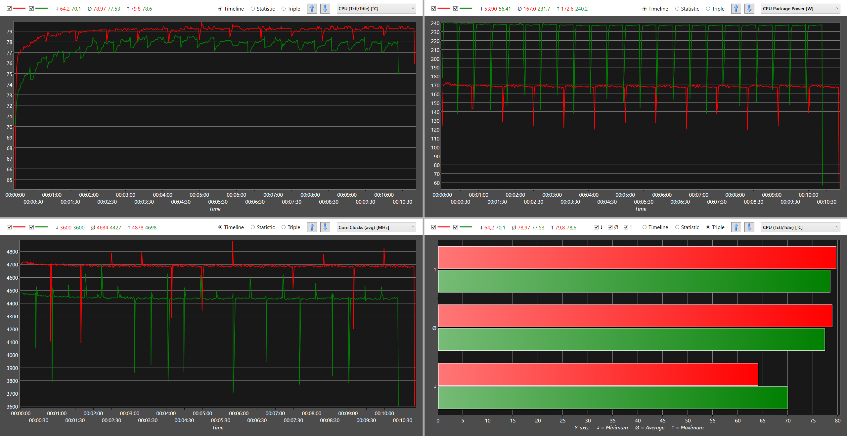Click the red maximum temperature bar
This screenshot has width=847, height=436.
pyautogui.click(x=637, y=258)
